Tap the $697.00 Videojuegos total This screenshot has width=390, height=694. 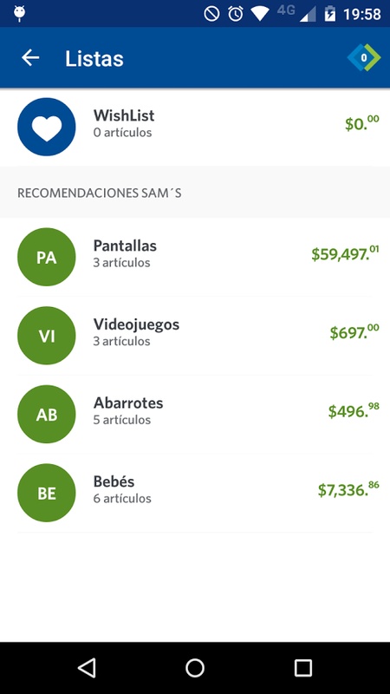point(354,332)
